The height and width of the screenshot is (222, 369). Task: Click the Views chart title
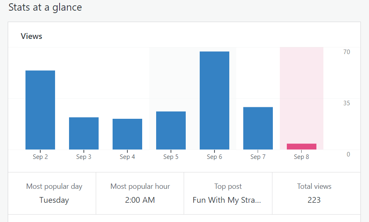coord(32,36)
